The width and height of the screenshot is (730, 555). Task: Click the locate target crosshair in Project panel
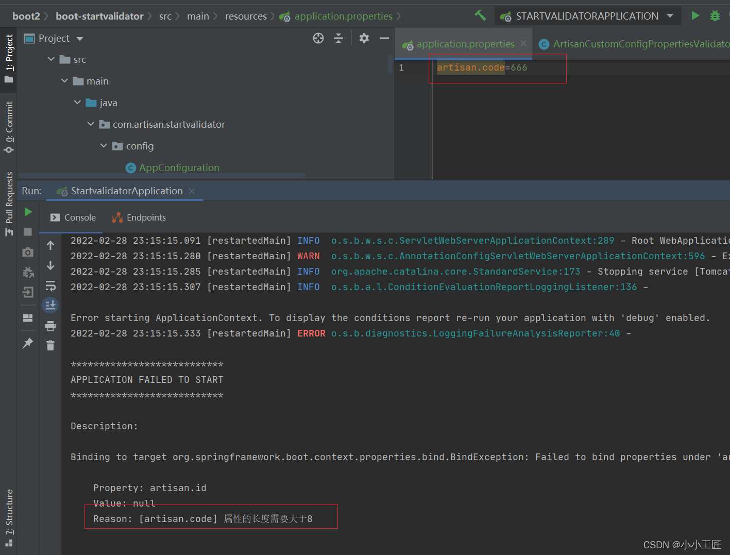tap(318, 38)
